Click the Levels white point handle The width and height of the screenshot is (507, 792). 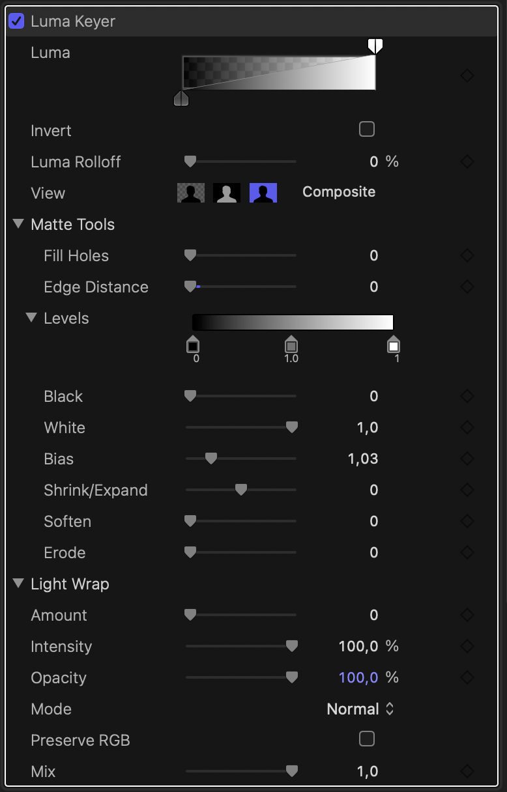[x=394, y=345]
